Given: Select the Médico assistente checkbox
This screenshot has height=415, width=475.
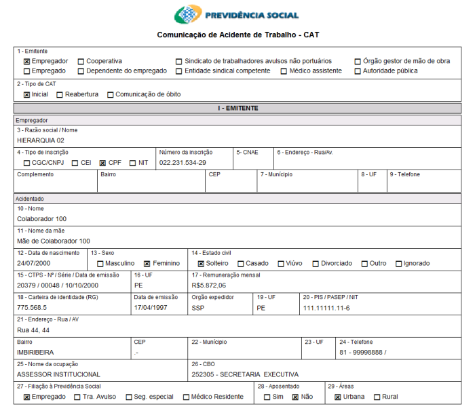Looking at the screenshot, I should pyautogui.click(x=284, y=71).
